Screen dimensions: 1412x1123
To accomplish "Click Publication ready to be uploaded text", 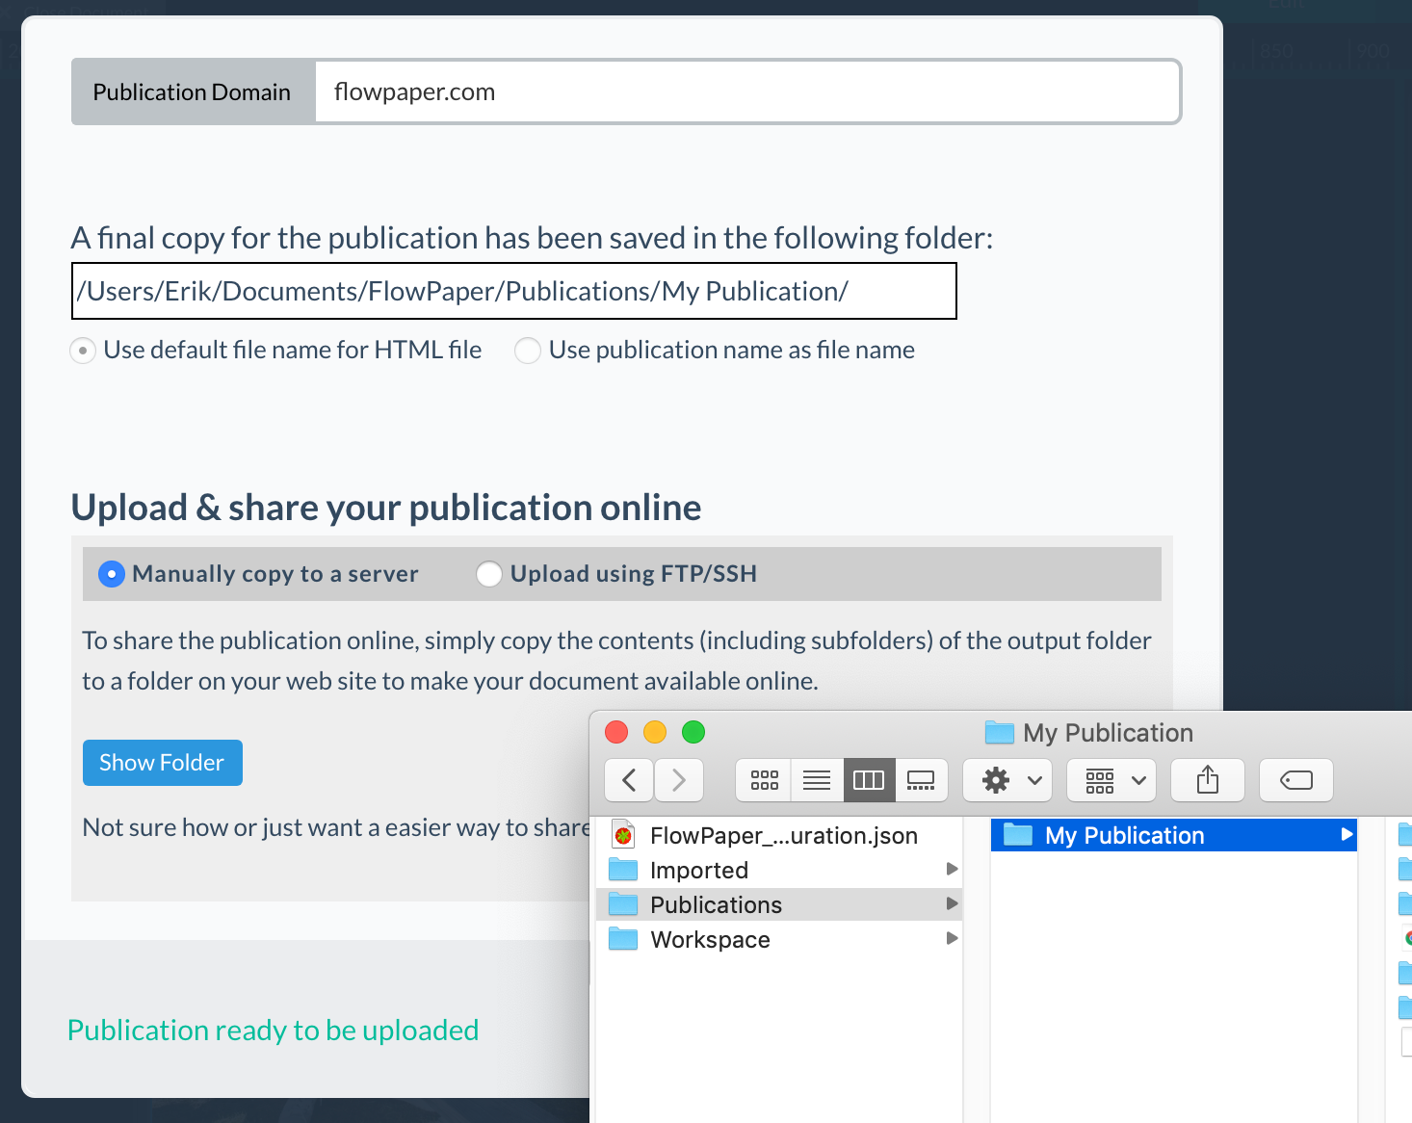I will [x=273, y=1031].
